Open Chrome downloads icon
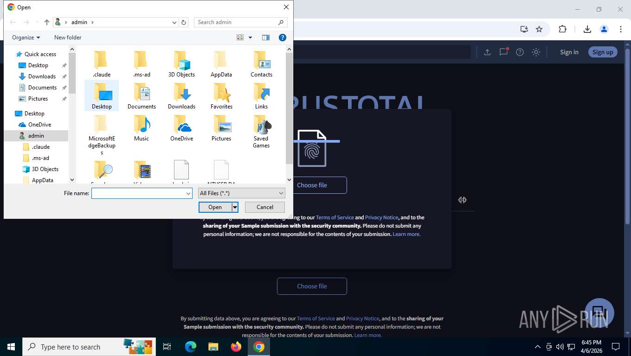The height and width of the screenshot is (356, 631). (x=587, y=29)
